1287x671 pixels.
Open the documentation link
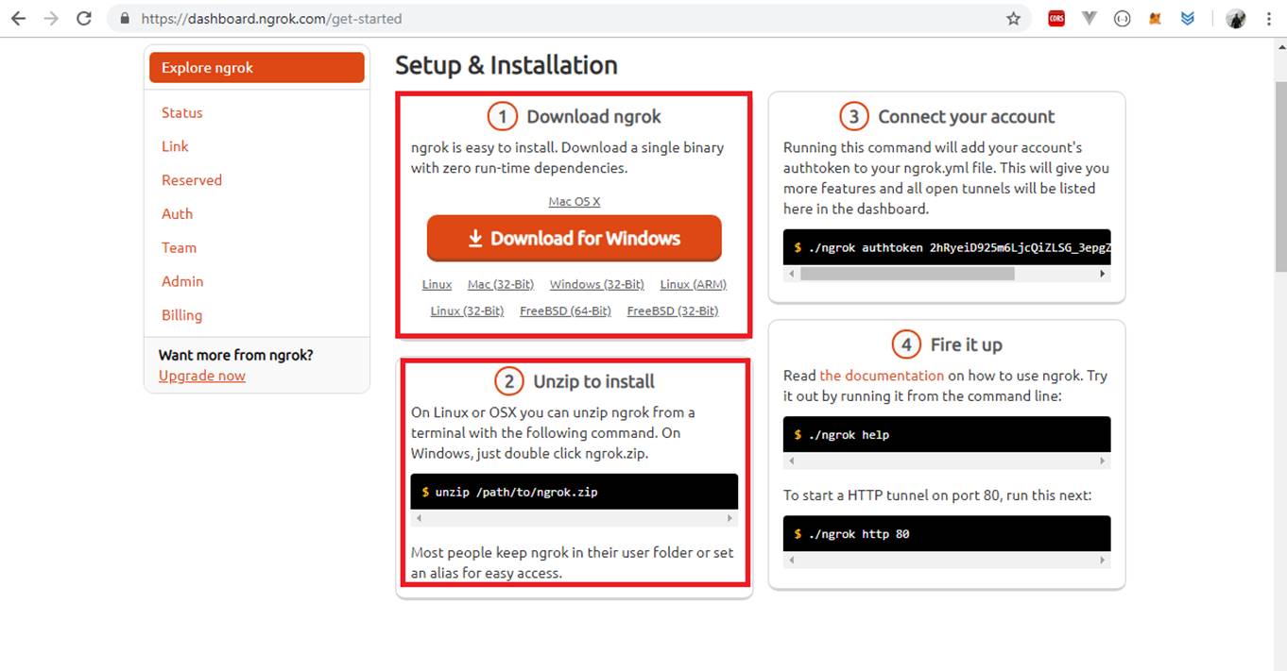(882, 375)
